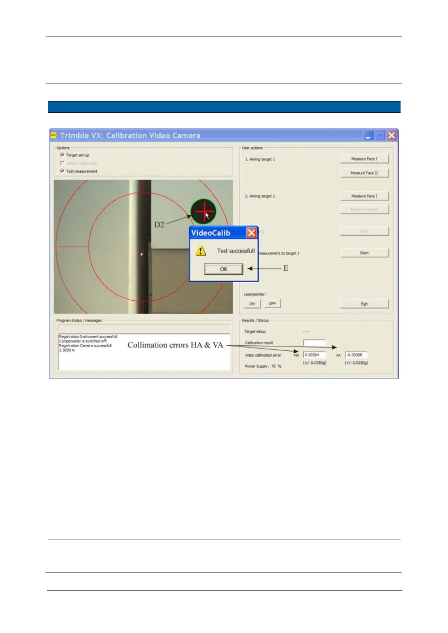448x633 pixels.
Task: Click the greyed-out Start button
Action: 364,231
